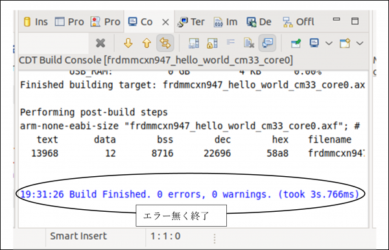Maximize the console view panel

[x=355, y=21]
